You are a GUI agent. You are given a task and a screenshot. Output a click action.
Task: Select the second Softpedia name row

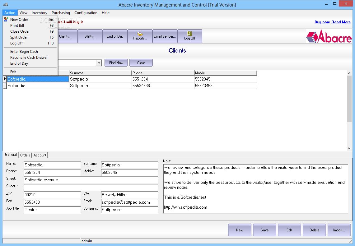[x=38, y=86]
